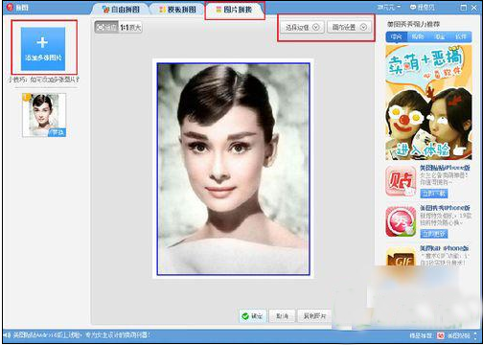483x345 pixels.
Task: Click the pink 贴 app icon
Action: click(x=401, y=181)
